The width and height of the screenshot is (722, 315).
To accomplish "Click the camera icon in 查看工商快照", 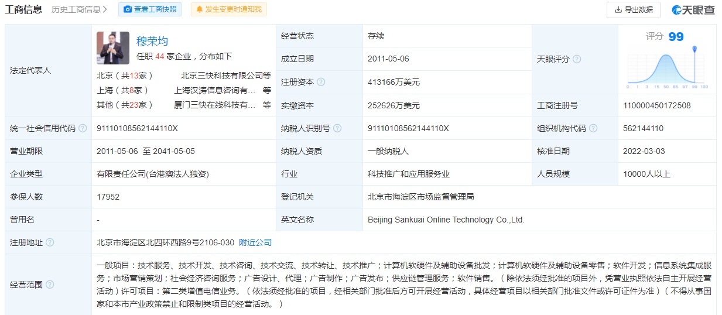I will coord(128,9).
